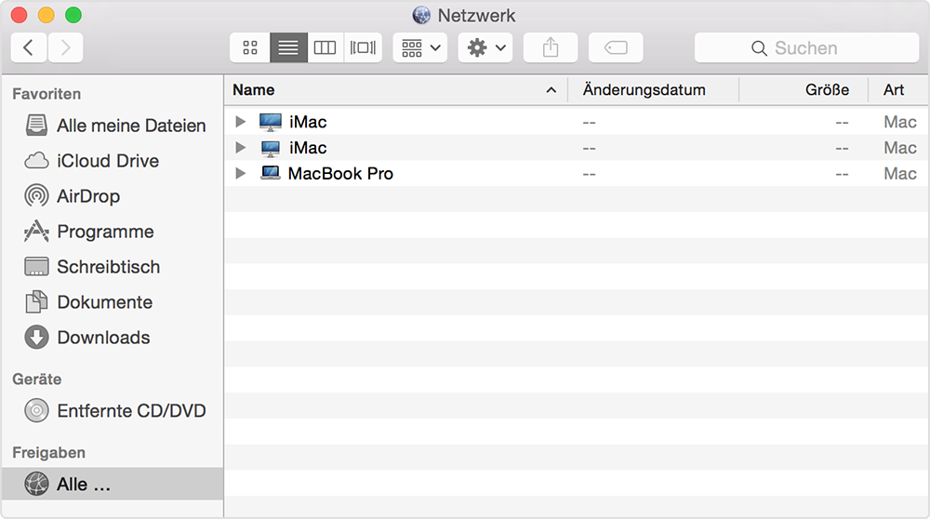This screenshot has height=519, width=930.
Task: Click the Freigaben section header
Action: pyautogui.click(x=48, y=453)
